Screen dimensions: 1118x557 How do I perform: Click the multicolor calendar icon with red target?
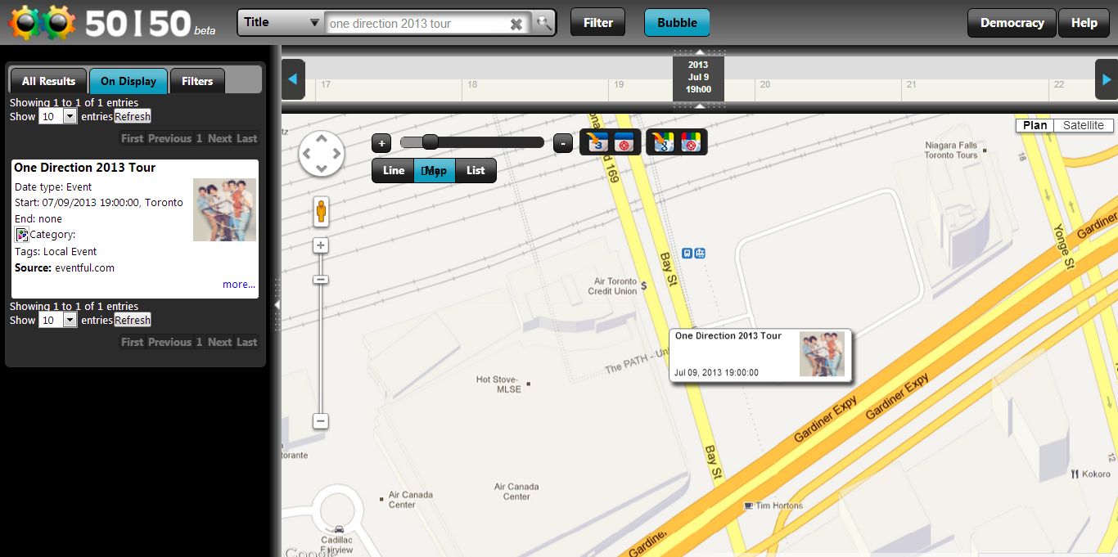click(x=692, y=142)
